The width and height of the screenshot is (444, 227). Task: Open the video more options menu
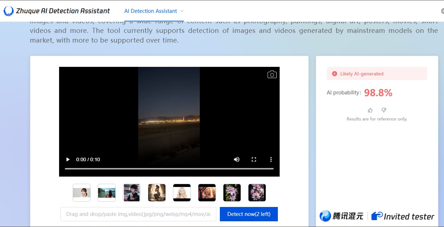[271, 159]
